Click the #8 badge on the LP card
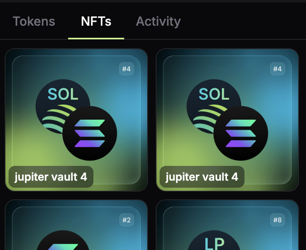Image resolution: width=306 pixels, height=250 pixels. click(277, 220)
